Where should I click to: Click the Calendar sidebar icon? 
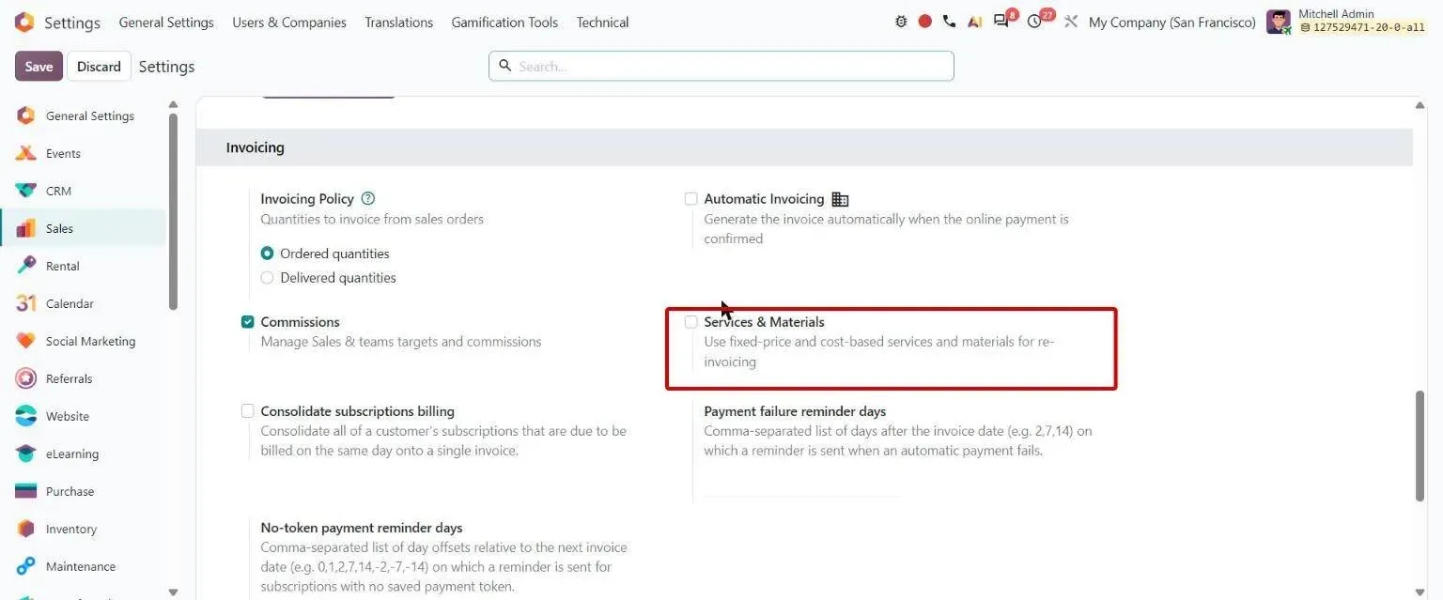click(x=26, y=303)
